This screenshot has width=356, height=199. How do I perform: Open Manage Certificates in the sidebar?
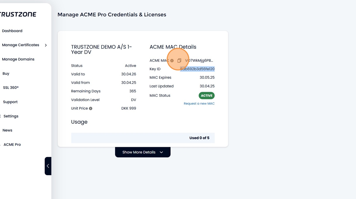coord(21,45)
